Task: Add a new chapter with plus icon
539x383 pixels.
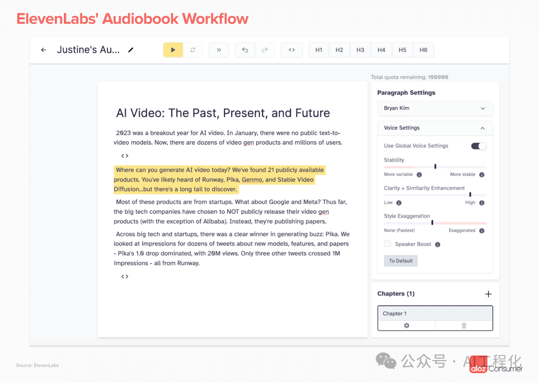Action: [x=488, y=294]
